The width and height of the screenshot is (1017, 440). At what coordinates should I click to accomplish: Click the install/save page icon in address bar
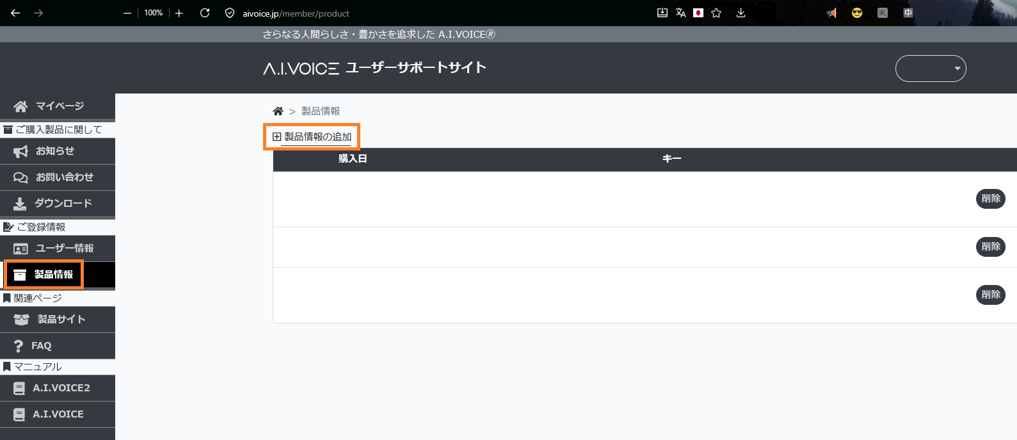(x=662, y=13)
